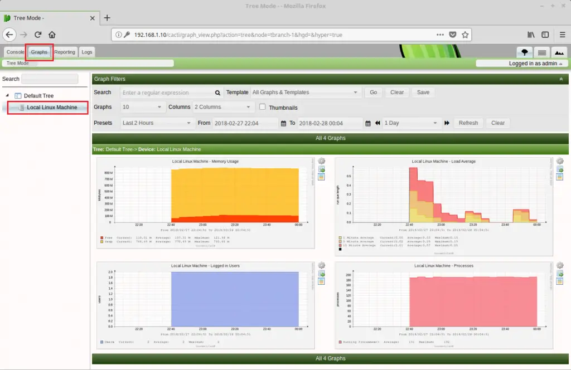Viewport: 571px width, 370px height.
Task: Click the Refresh timespan button
Action: [468, 123]
